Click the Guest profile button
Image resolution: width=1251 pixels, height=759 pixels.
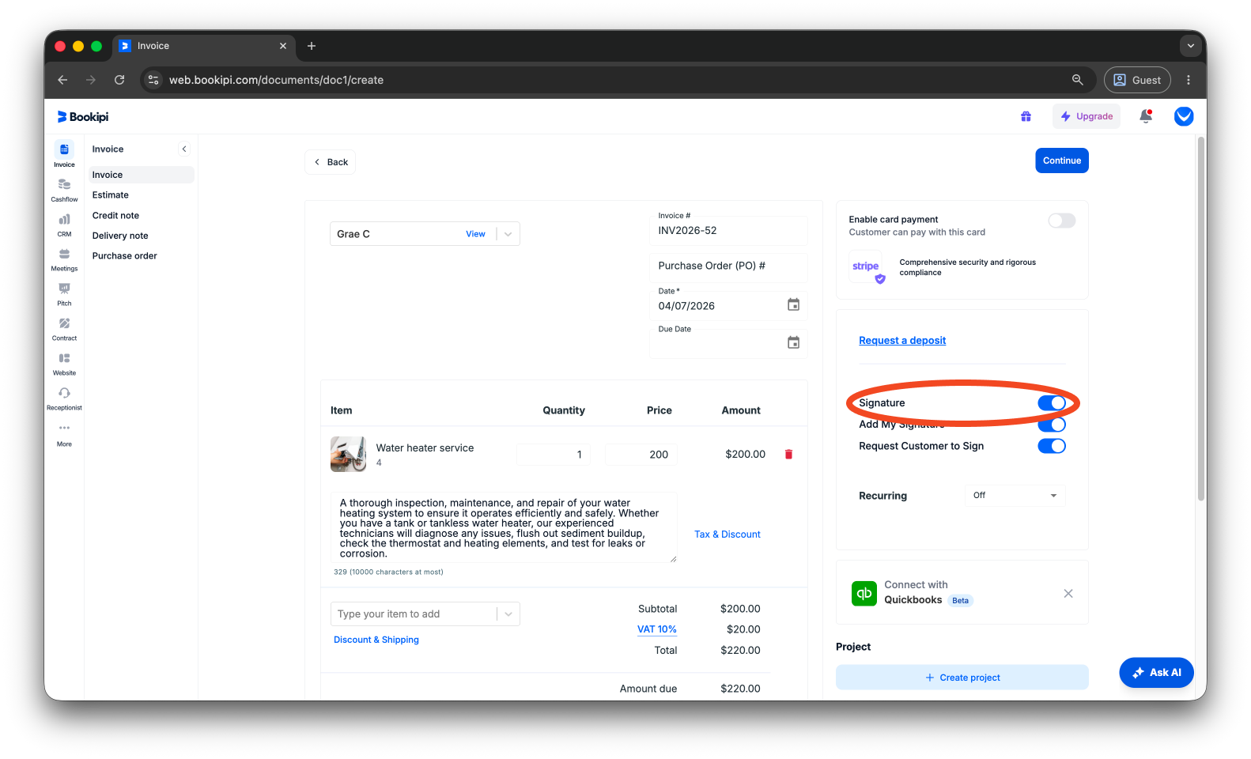pyautogui.click(x=1137, y=80)
